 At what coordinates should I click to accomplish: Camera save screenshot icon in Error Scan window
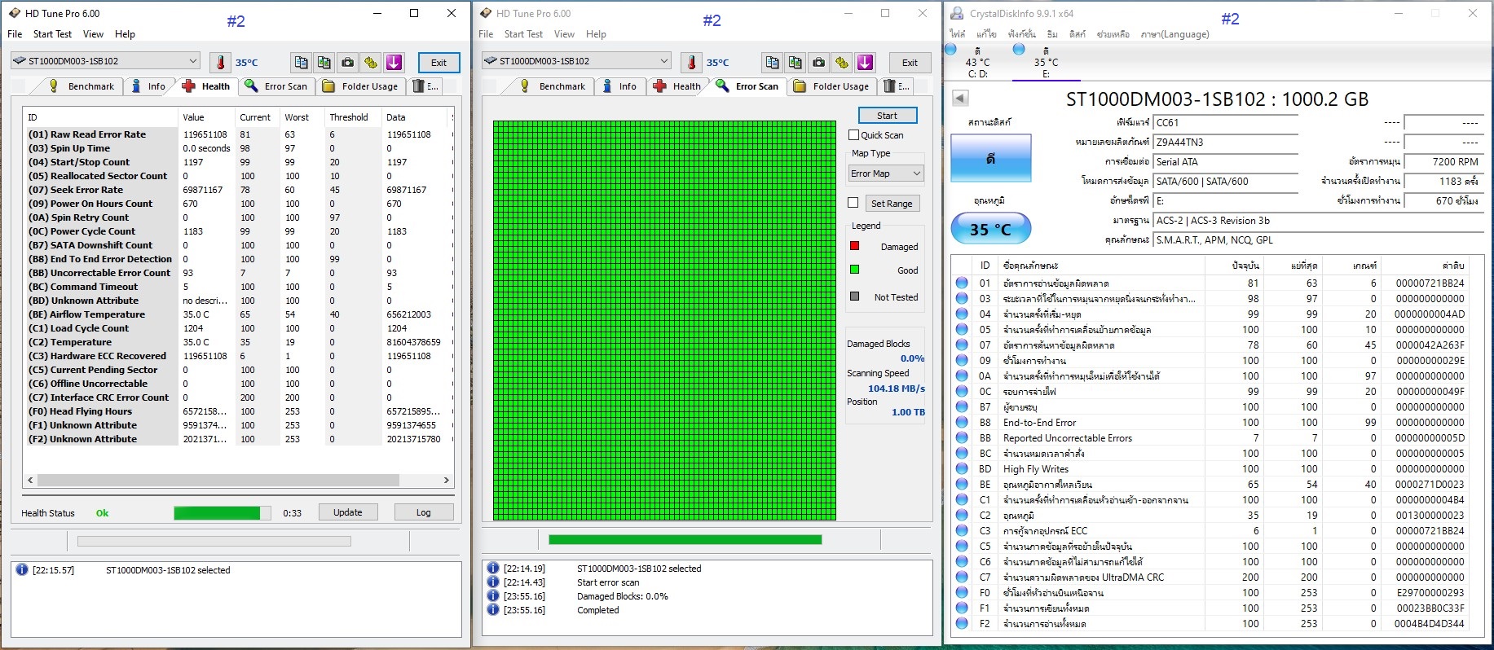pyautogui.click(x=819, y=62)
